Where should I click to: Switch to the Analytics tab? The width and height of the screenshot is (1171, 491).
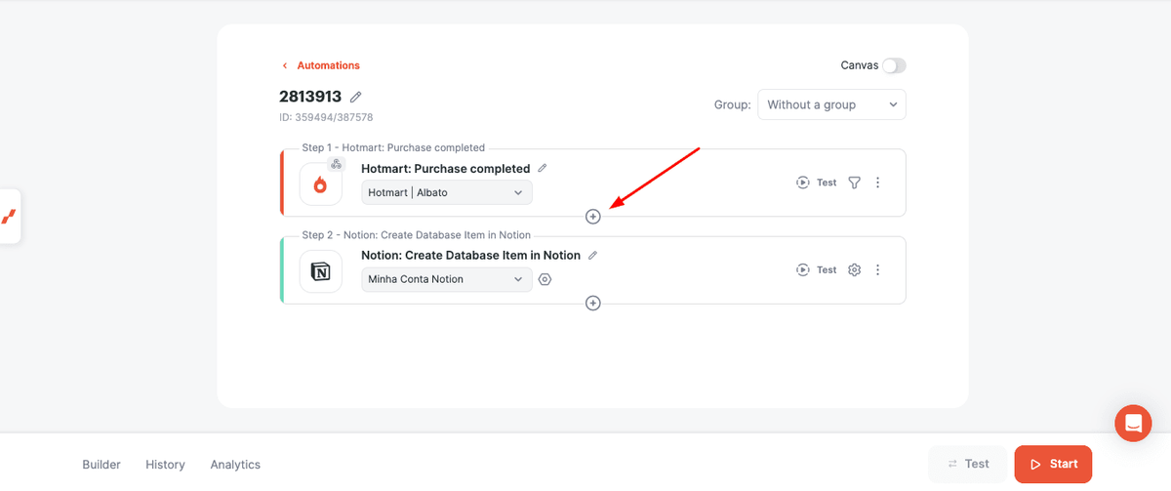(x=235, y=465)
